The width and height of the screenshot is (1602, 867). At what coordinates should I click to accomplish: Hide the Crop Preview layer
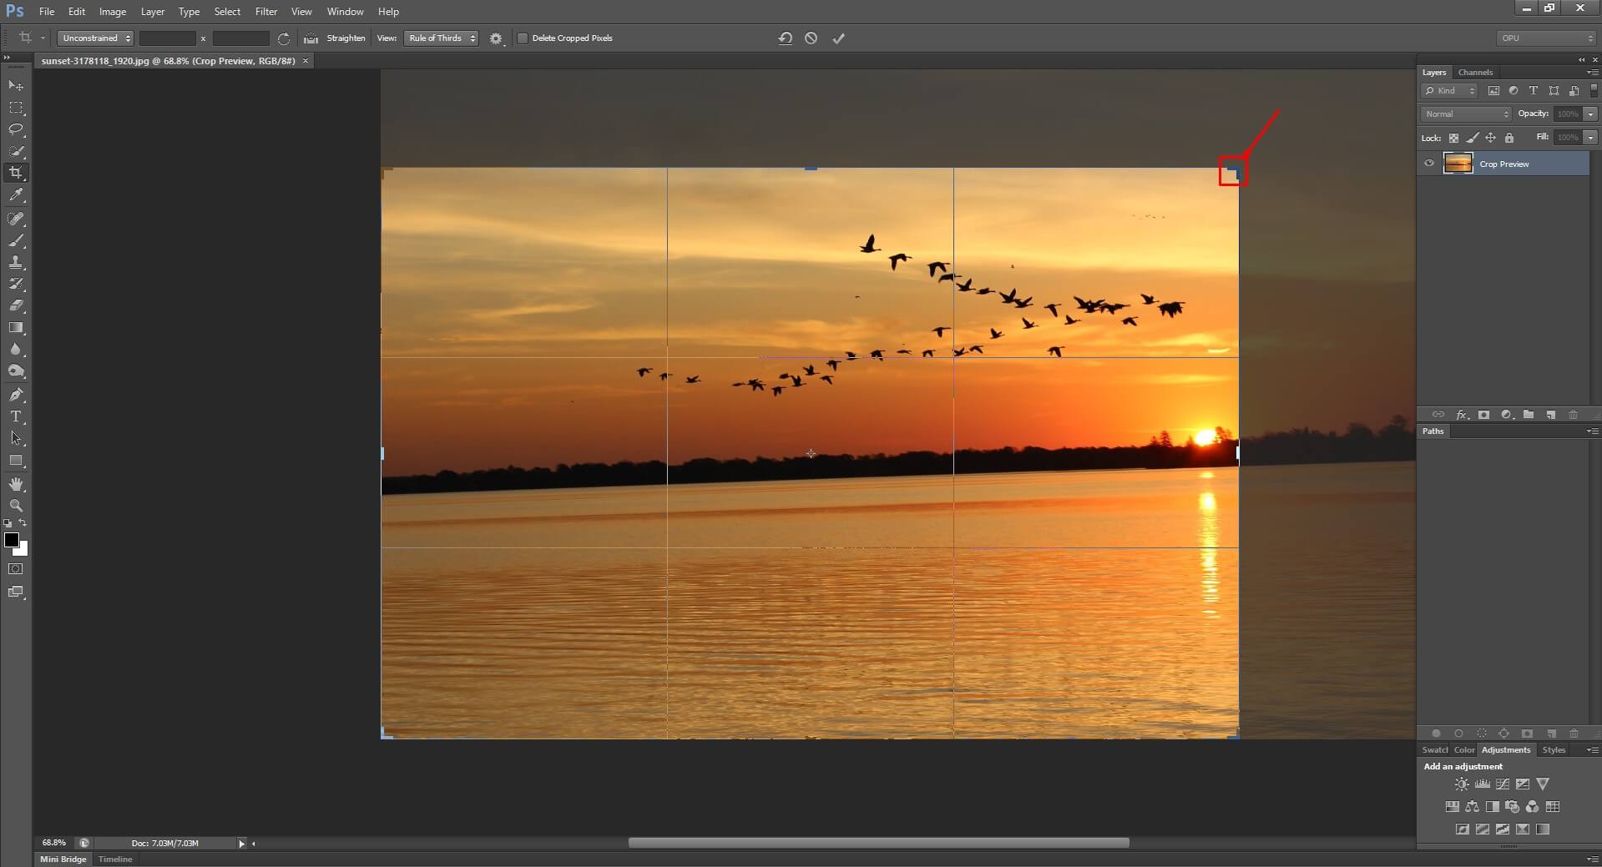[1428, 164]
